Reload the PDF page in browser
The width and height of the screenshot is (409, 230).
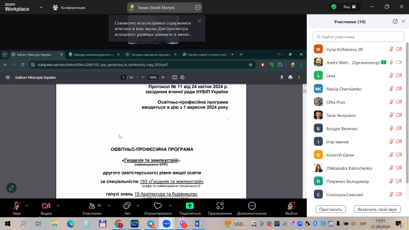click(22, 65)
